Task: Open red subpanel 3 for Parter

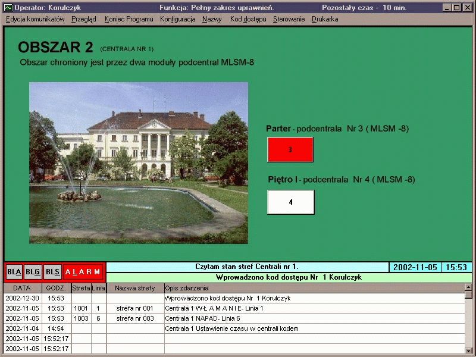Action: click(x=290, y=149)
